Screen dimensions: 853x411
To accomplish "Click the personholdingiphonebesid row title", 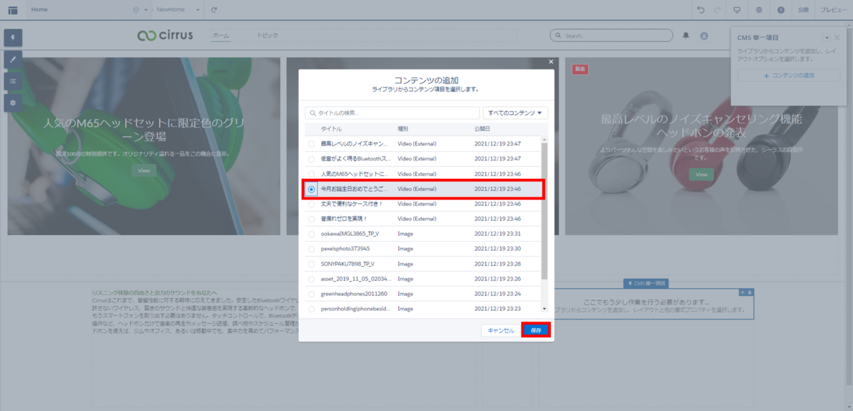I will [355, 309].
